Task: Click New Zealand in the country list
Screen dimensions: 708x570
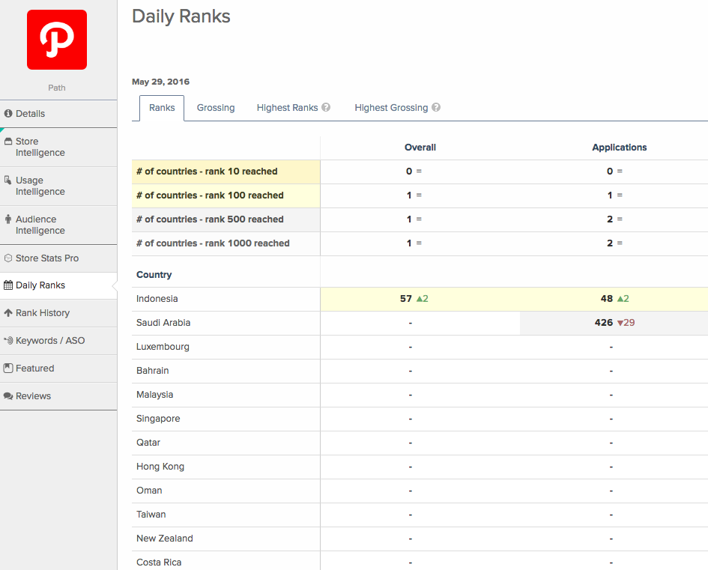Action: (x=165, y=538)
